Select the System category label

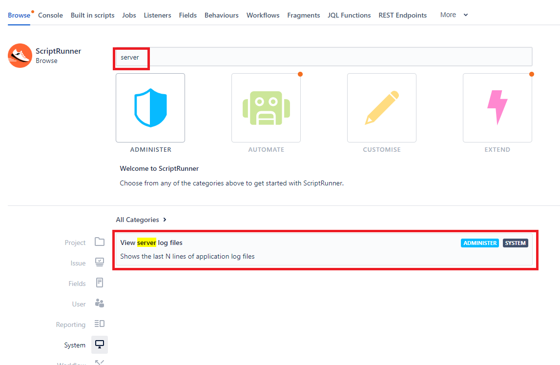click(x=75, y=345)
